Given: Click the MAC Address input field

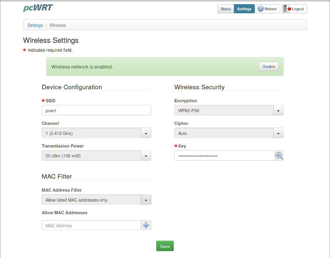Looking at the screenshot, I should point(91,226).
